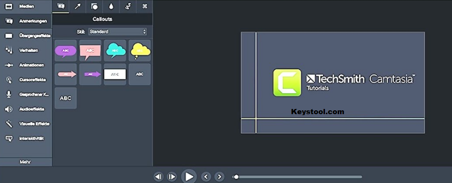Open the Stil dropdown set to Standard
The width and height of the screenshot is (452, 183).
pyautogui.click(x=118, y=32)
